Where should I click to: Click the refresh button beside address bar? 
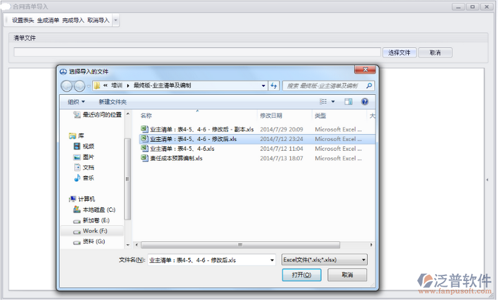point(273,85)
